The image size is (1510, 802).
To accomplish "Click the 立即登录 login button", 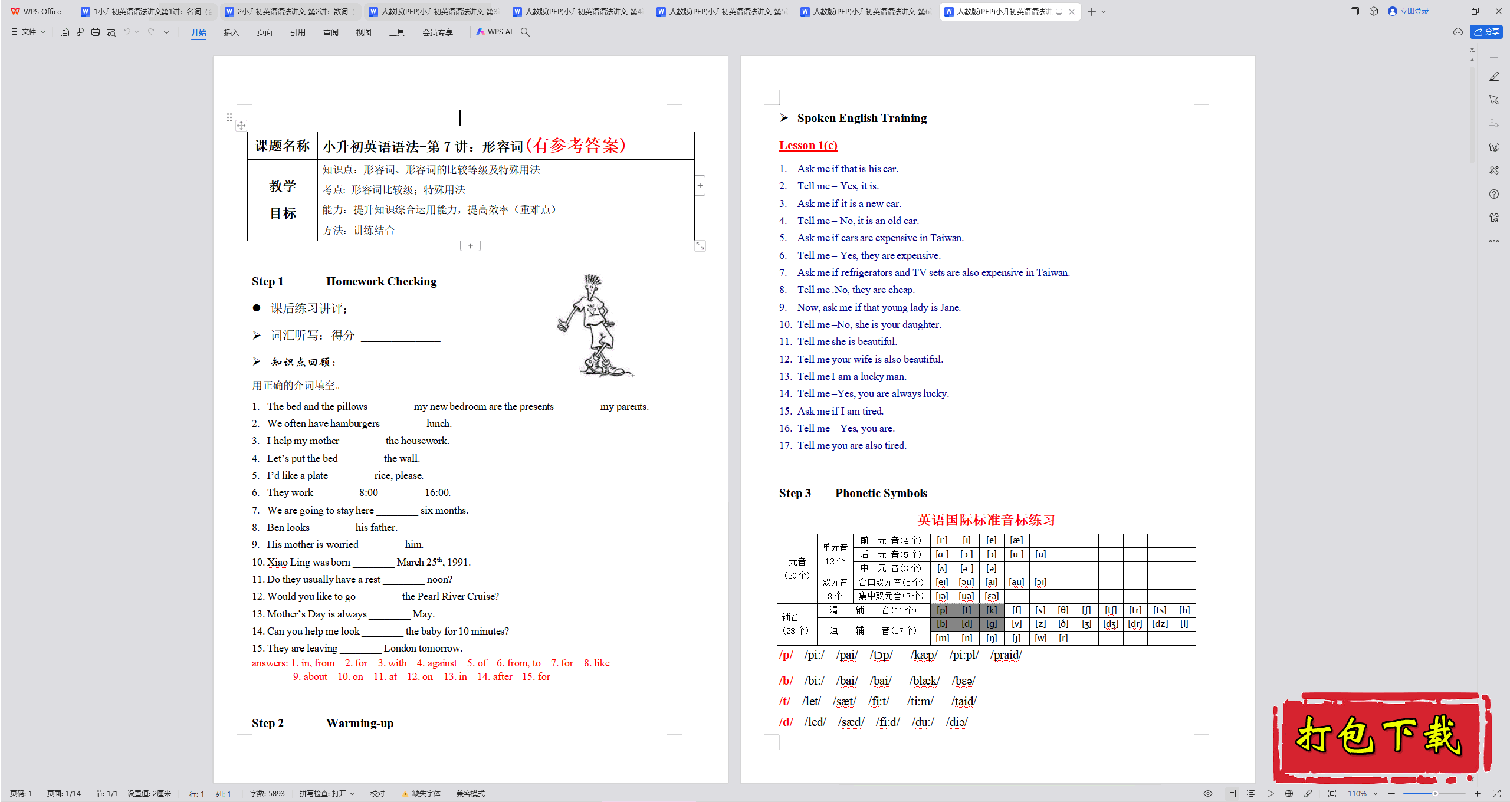I will tap(1409, 11).
